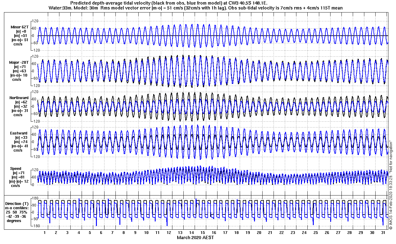Click day 18 on the date axis
The image size is (396, 244).
(x=236, y=233)
